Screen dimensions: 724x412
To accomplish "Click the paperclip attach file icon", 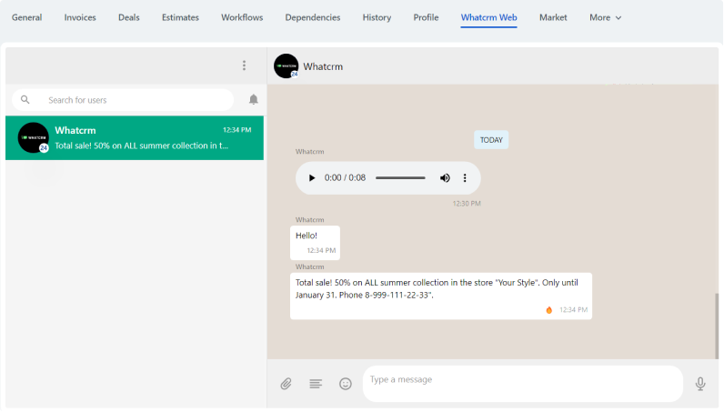I will click(x=286, y=384).
